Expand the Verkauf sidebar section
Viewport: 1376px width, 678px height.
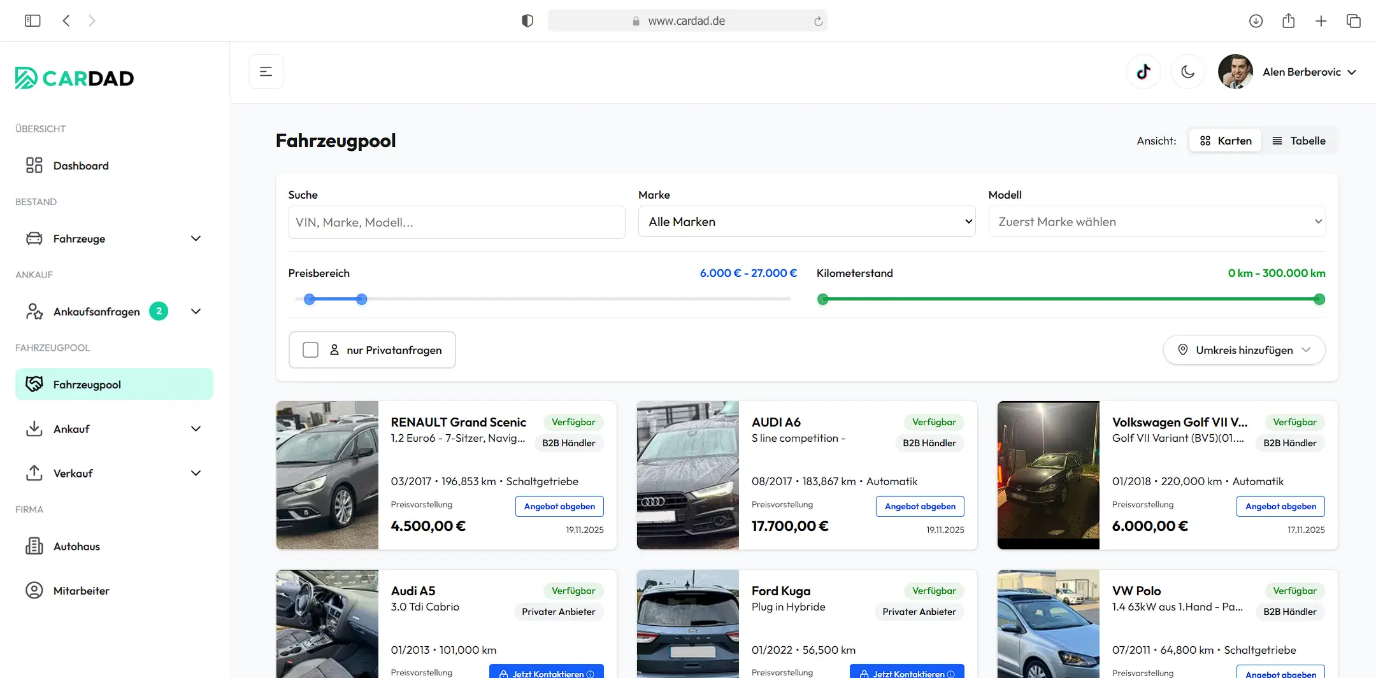coord(73,473)
